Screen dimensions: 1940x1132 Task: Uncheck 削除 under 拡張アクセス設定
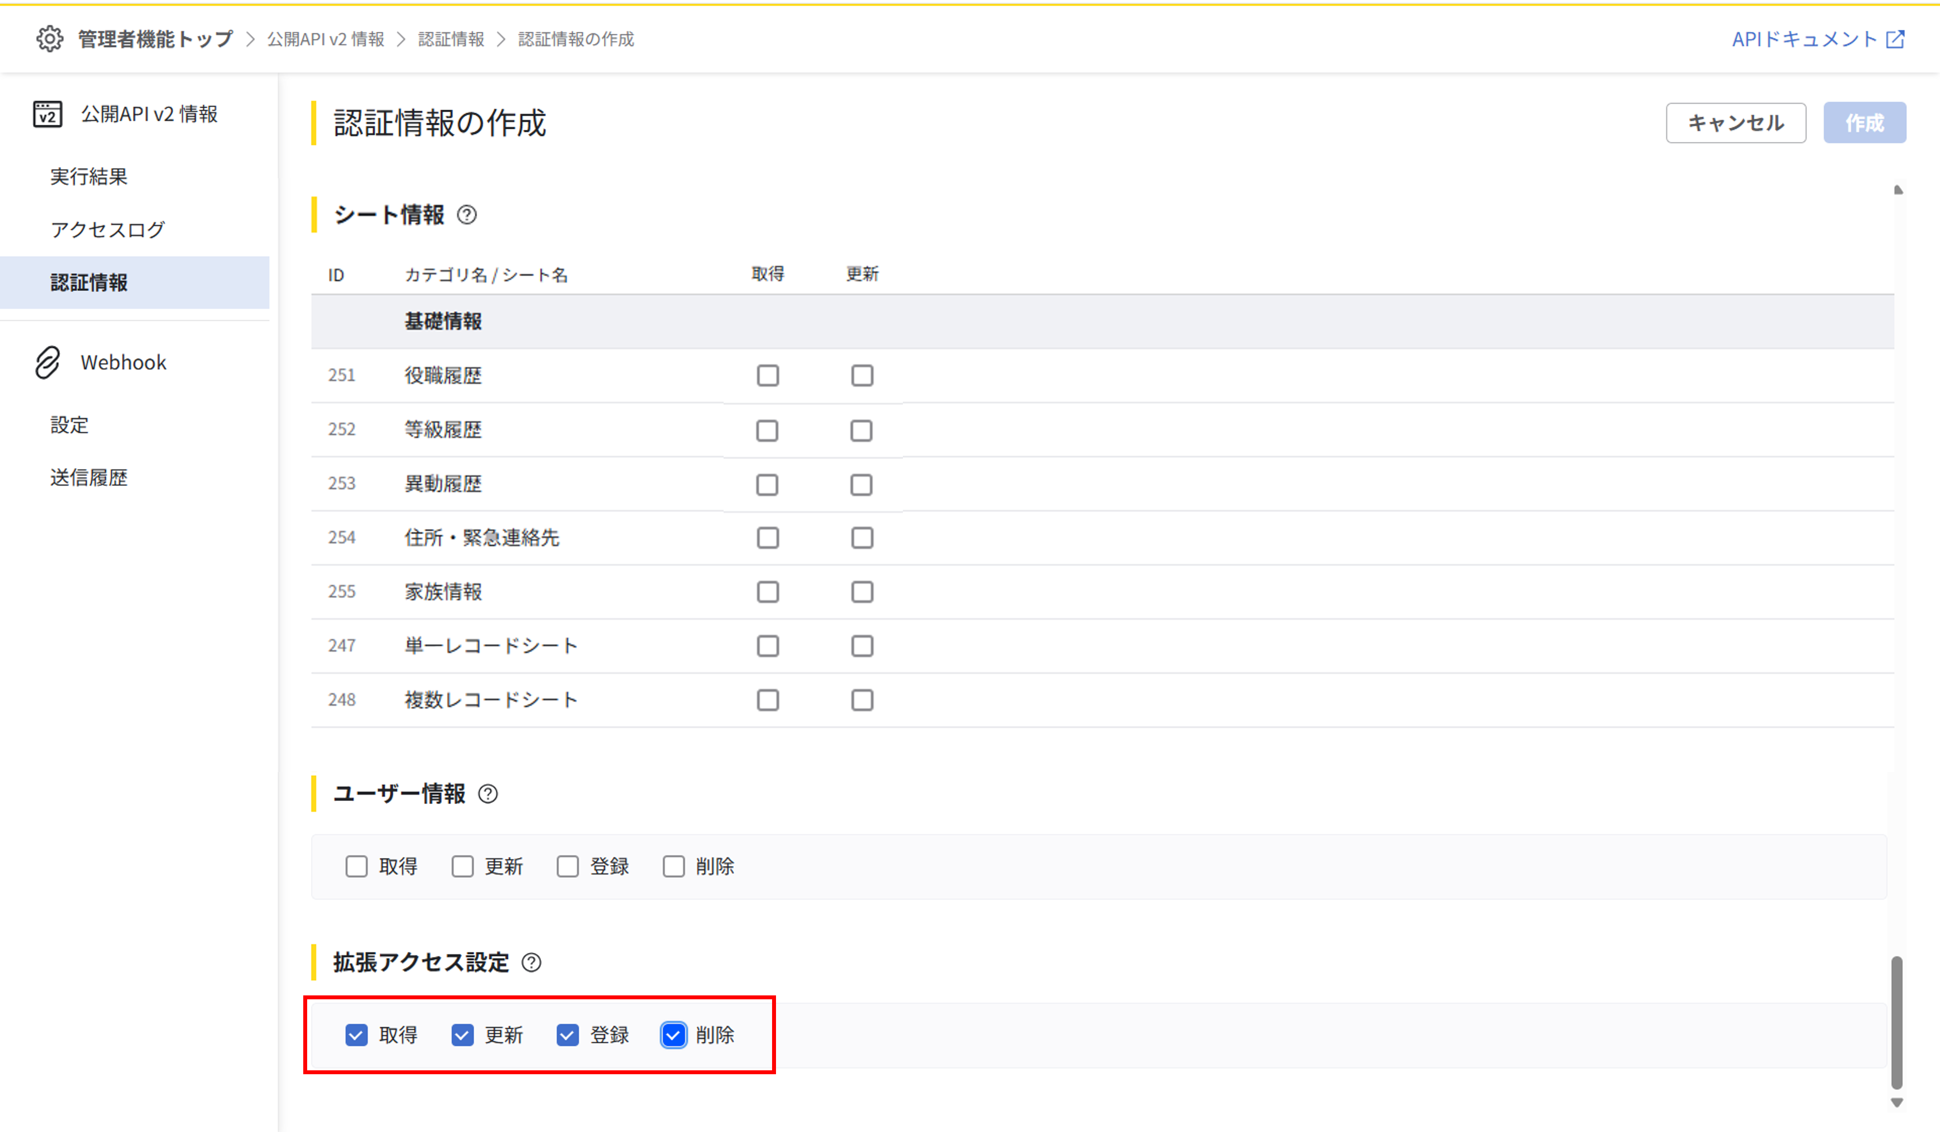pyautogui.click(x=674, y=1035)
